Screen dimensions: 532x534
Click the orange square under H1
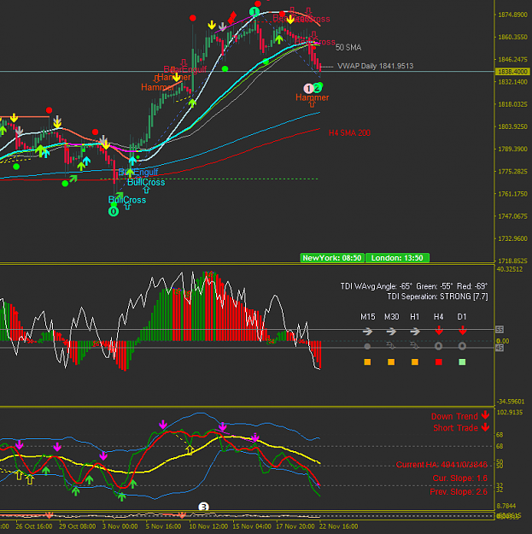coord(414,362)
